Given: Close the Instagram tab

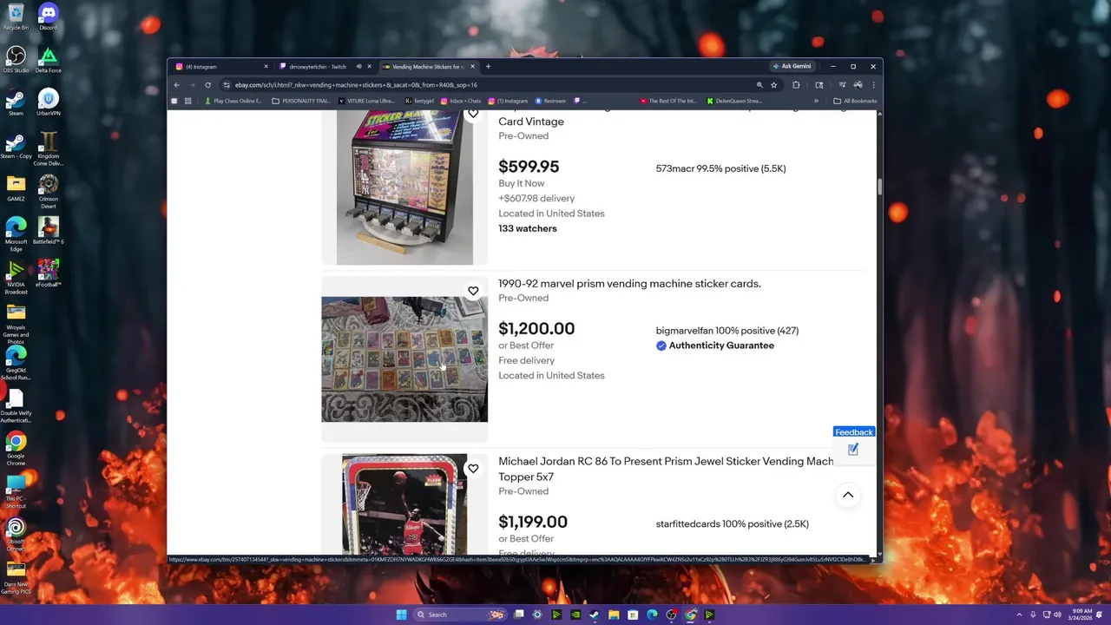Looking at the screenshot, I should 266,67.
